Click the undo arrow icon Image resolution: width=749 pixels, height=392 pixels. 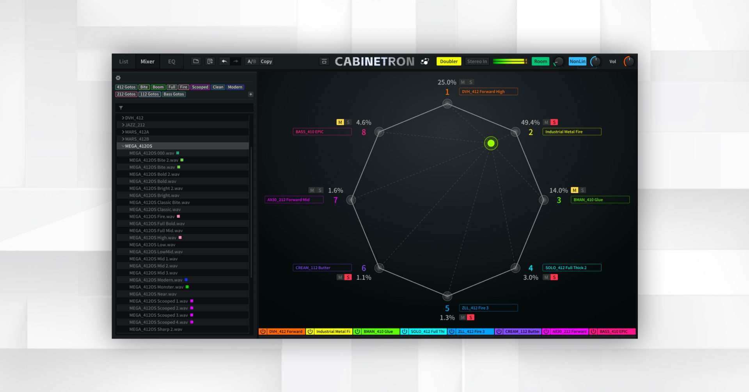(224, 61)
